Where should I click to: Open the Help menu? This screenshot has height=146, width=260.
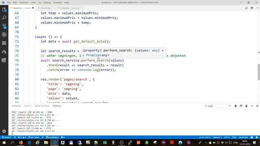click(67, 2)
